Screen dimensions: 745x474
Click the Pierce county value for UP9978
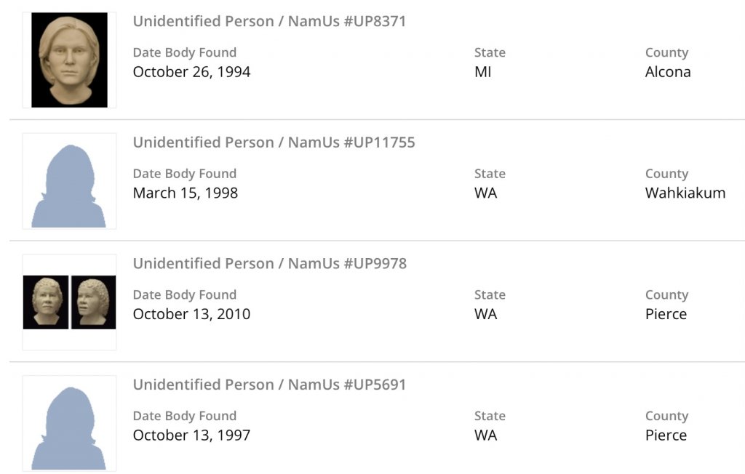point(666,314)
